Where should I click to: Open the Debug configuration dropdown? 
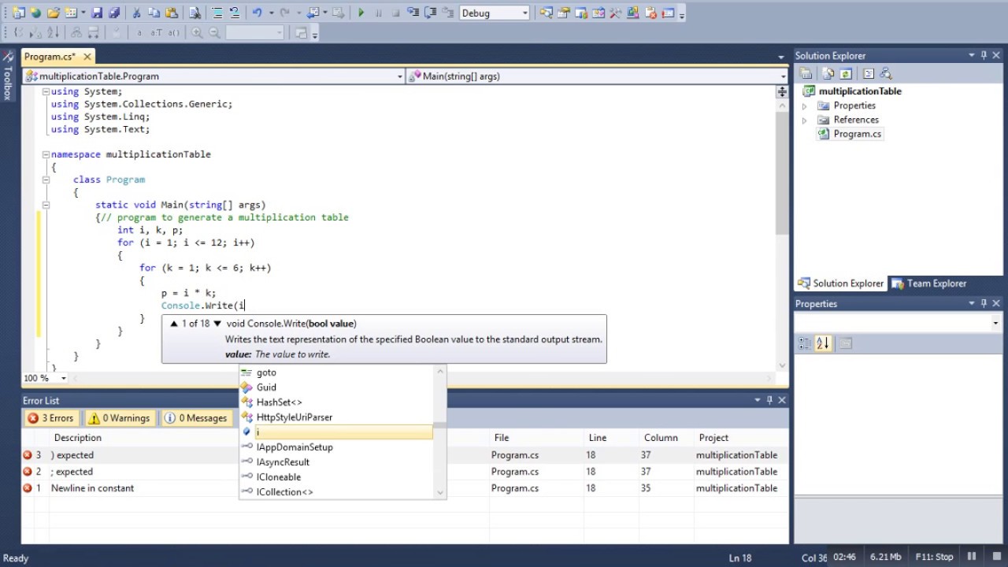[525, 13]
